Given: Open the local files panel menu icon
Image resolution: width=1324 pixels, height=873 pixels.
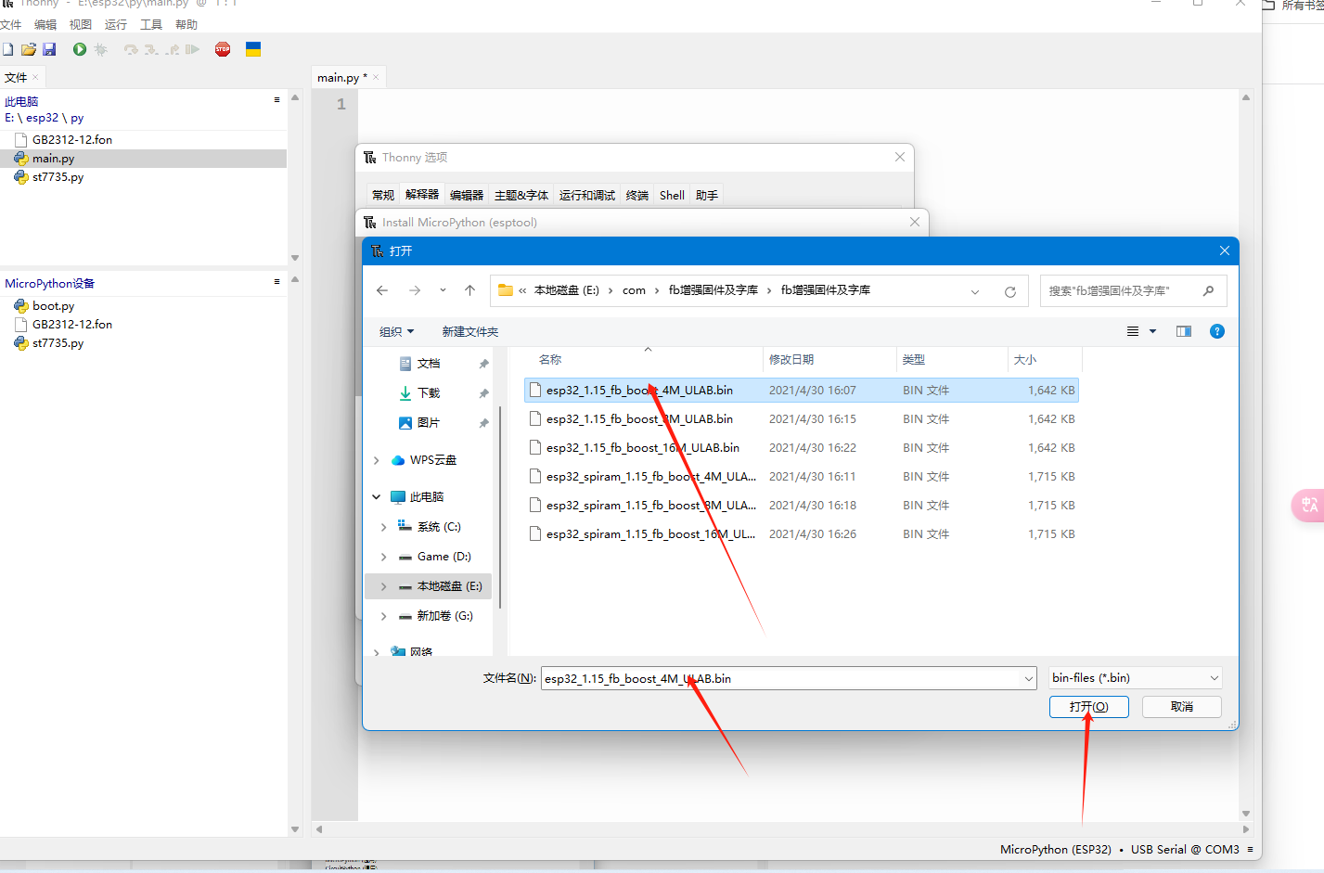Looking at the screenshot, I should pyautogui.click(x=276, y=99).
